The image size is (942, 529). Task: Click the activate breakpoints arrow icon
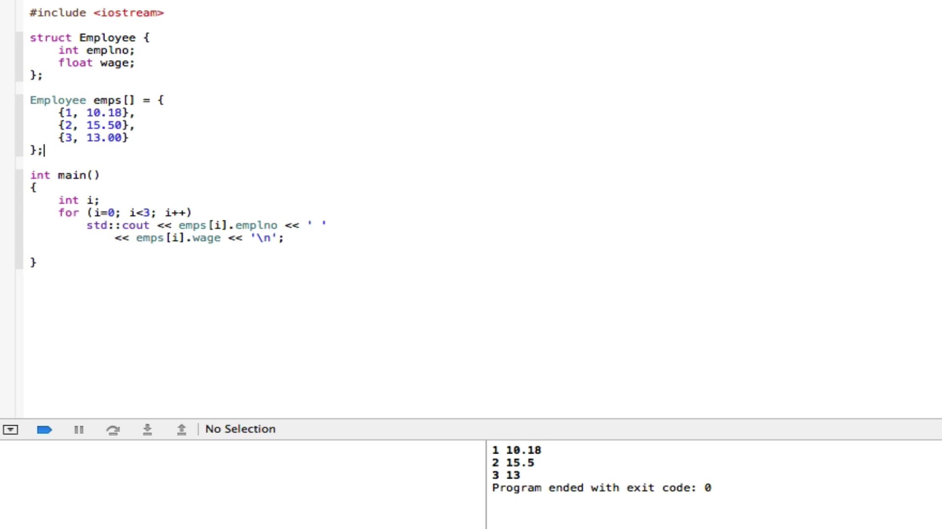(44, 430)
